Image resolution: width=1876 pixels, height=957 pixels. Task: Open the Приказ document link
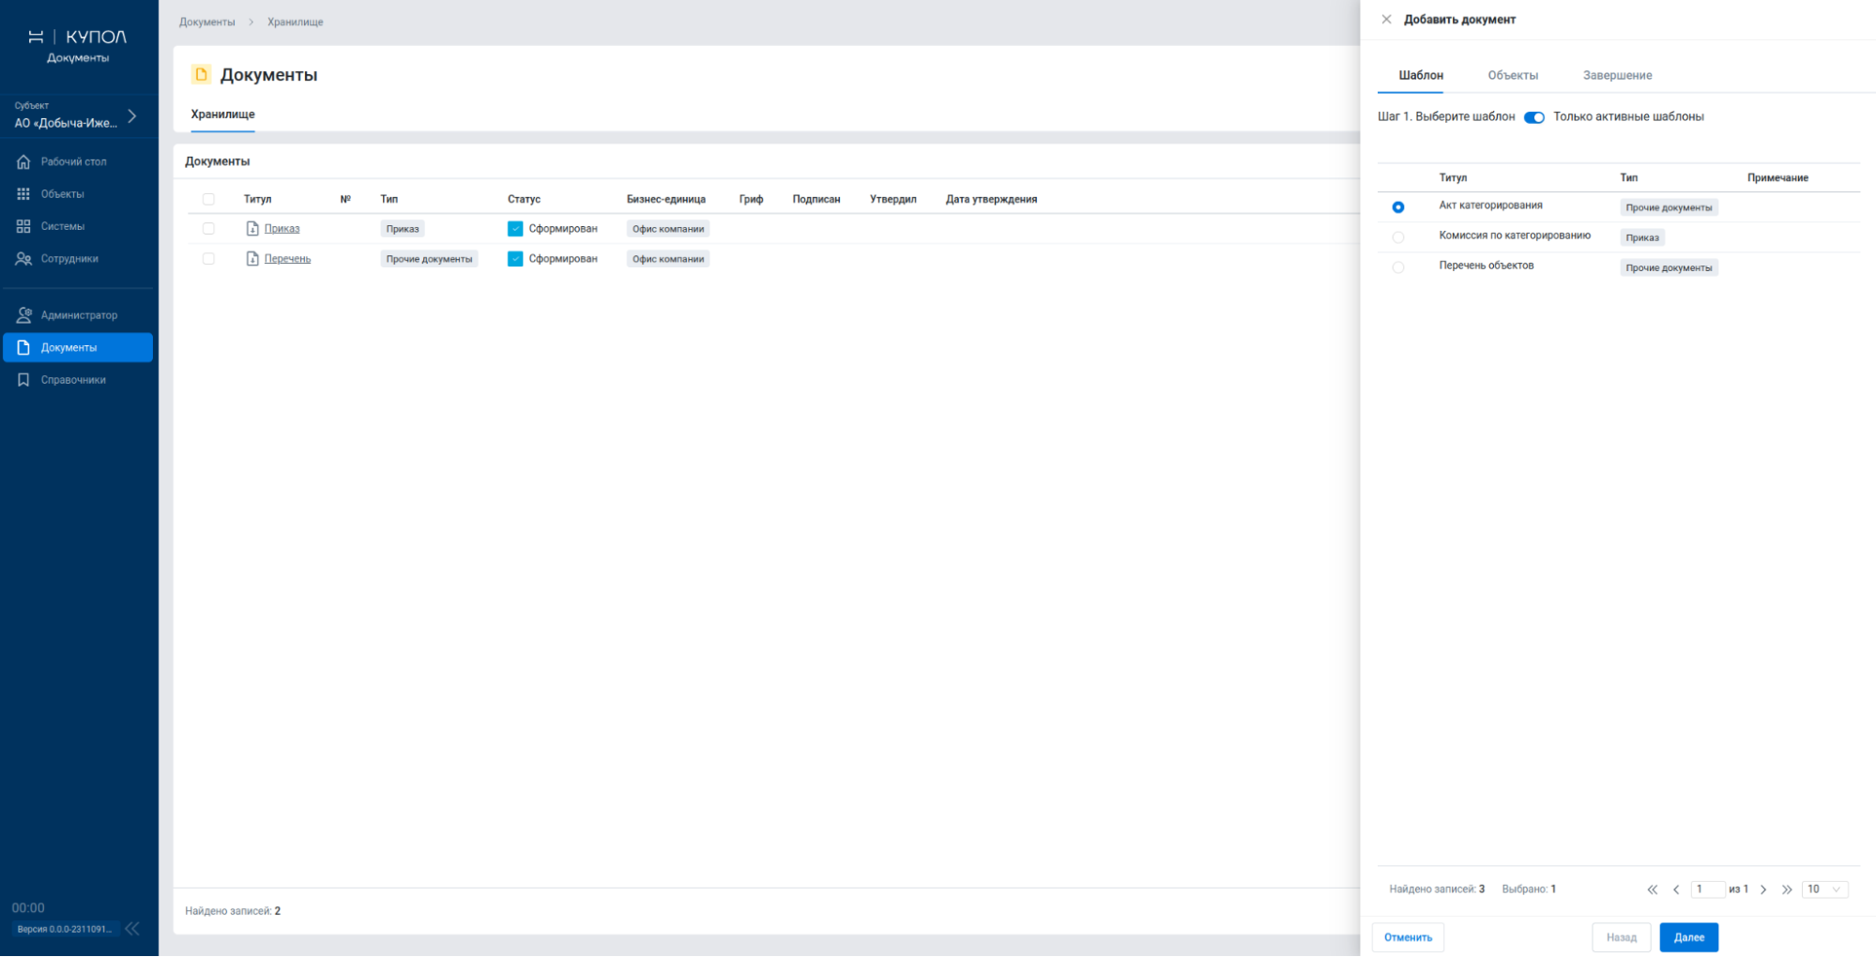[x=282, y=229]
